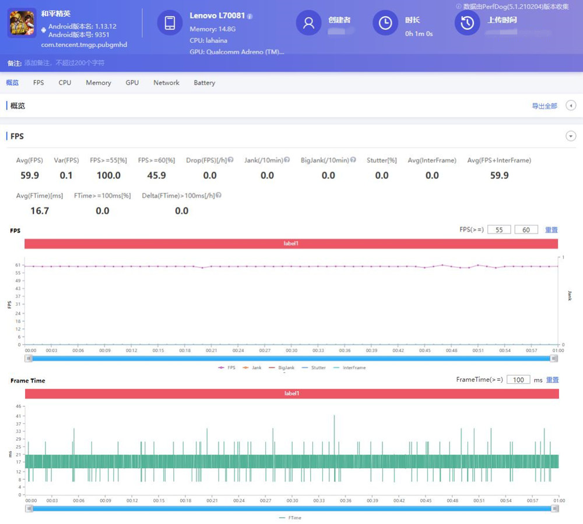Image resolution: width=583 pixels, height=524 pixels.
Task: Open the Network tab
Action: tap(166, 83)
